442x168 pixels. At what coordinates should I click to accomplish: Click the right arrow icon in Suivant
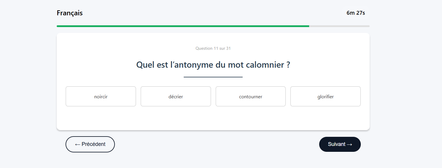[350, 144]
